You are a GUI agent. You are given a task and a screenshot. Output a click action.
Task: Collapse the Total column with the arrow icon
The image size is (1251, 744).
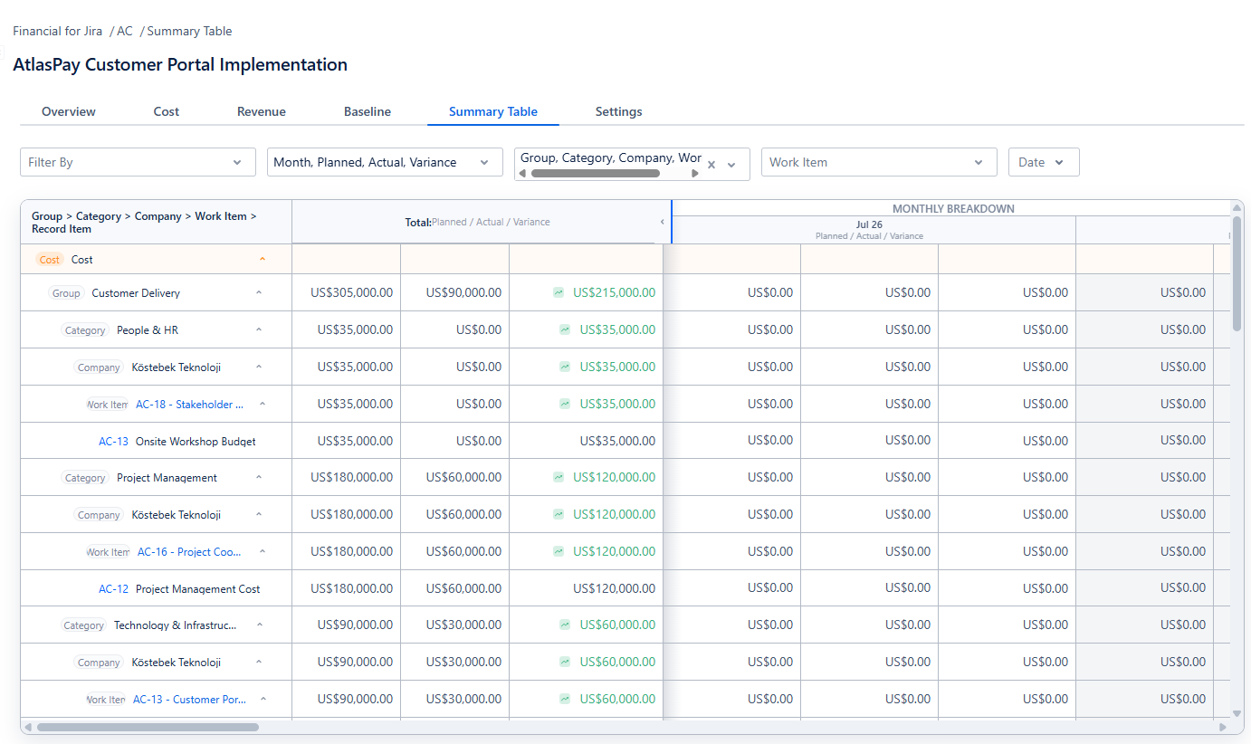coord(662,222)
